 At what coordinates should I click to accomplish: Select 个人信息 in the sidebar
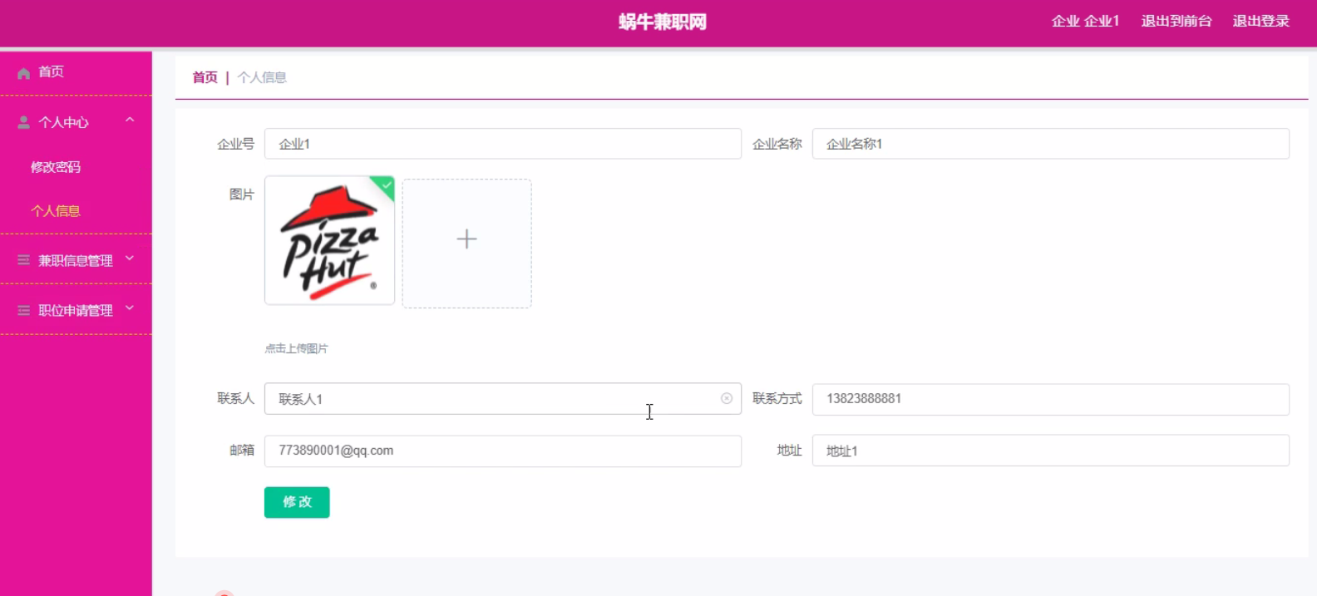[56, 211]
